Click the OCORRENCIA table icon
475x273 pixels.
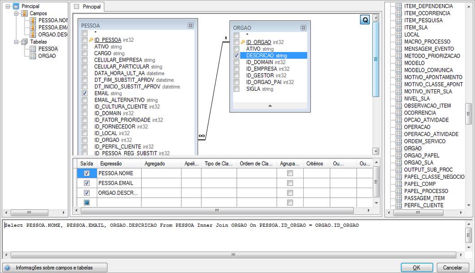[399, 113]
